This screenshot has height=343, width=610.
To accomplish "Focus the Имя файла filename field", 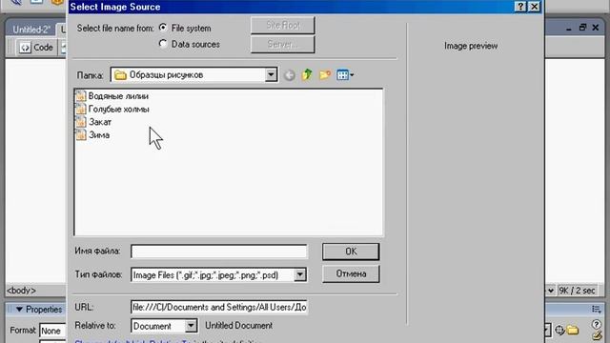I will (x=218, y=252).
